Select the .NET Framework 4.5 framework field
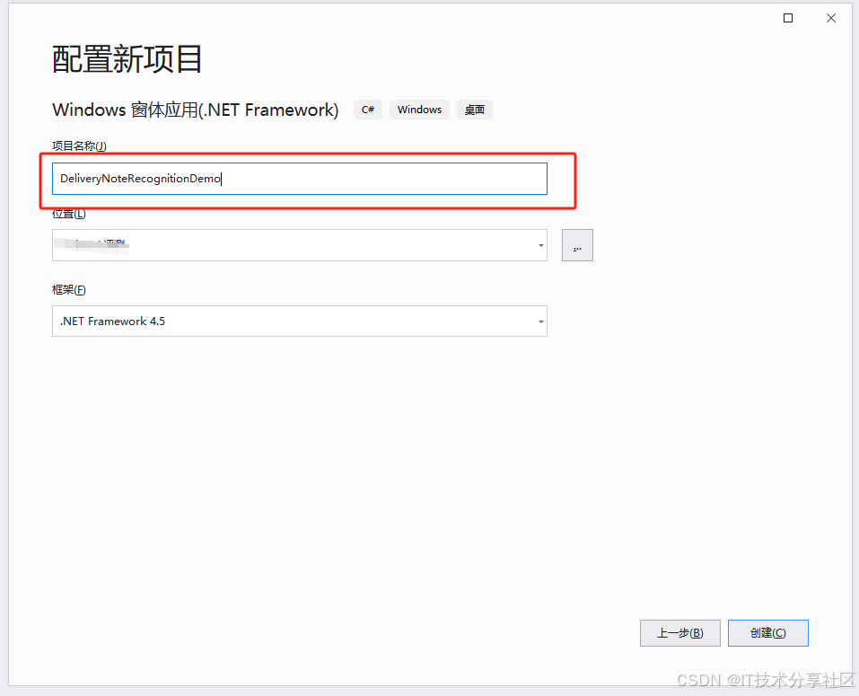 pos(300,322)
